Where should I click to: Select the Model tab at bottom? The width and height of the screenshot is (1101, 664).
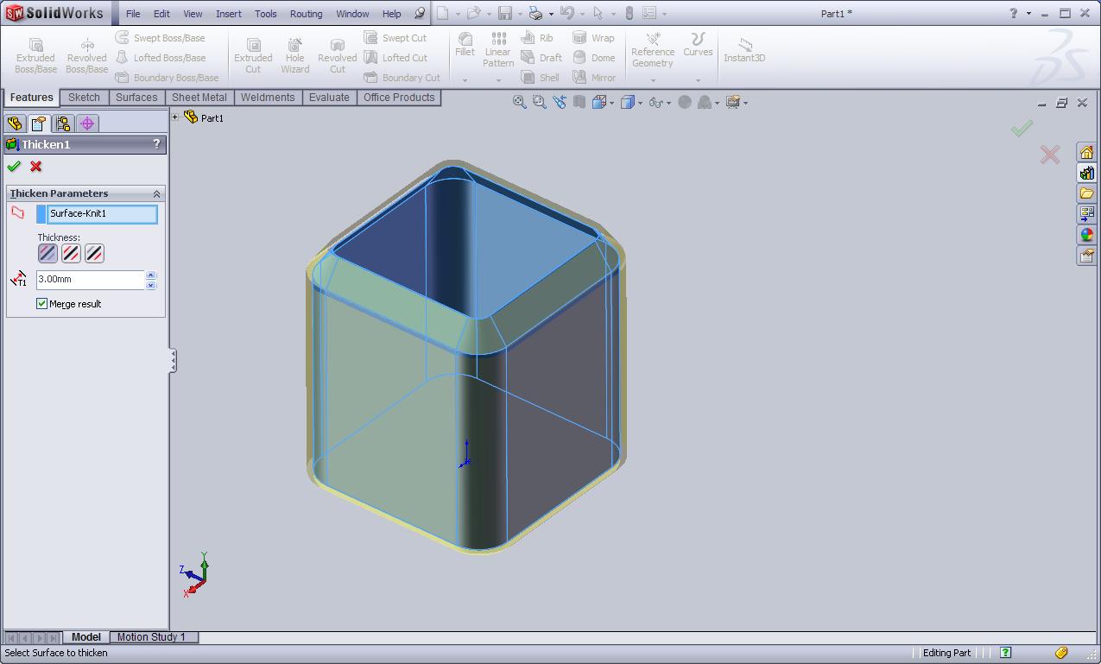click(x=85, y=637)
